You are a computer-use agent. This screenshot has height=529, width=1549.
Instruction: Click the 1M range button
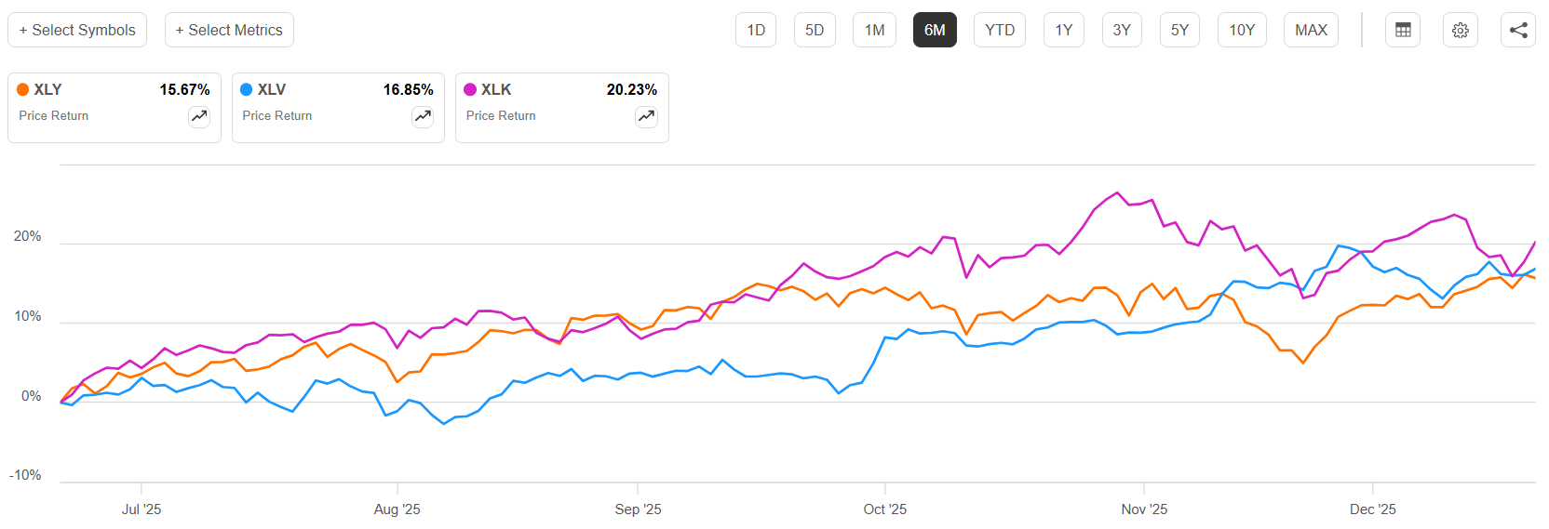(874, 30)
